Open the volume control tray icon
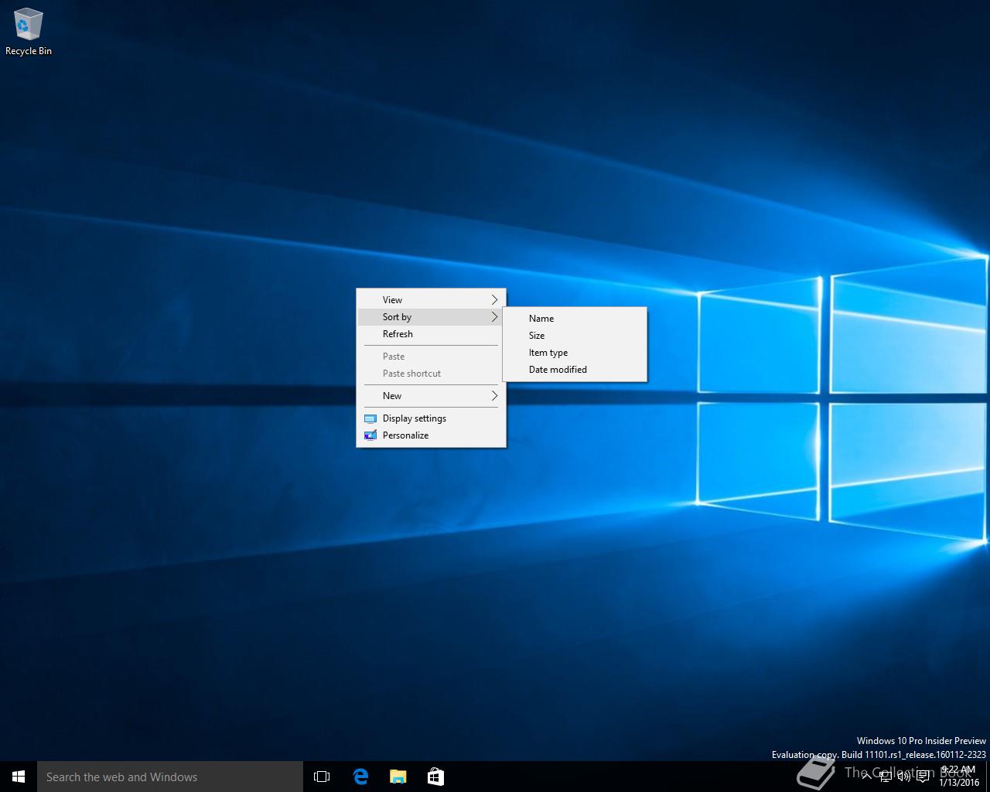Screen dimensions: 990x792 (904, 777)
